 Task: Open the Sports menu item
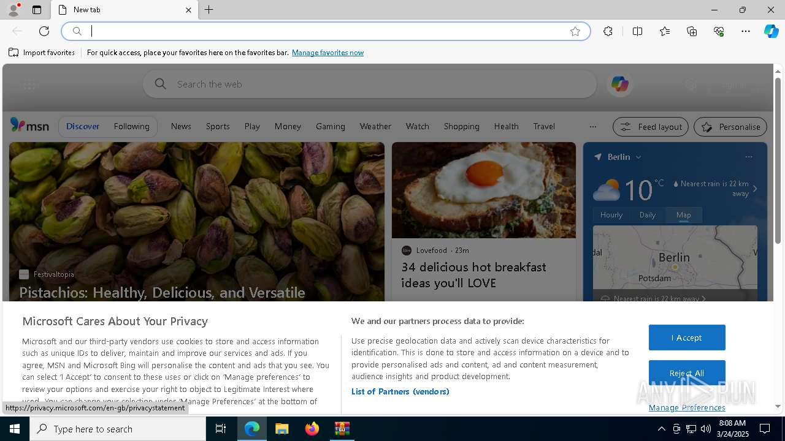(218, 126)
